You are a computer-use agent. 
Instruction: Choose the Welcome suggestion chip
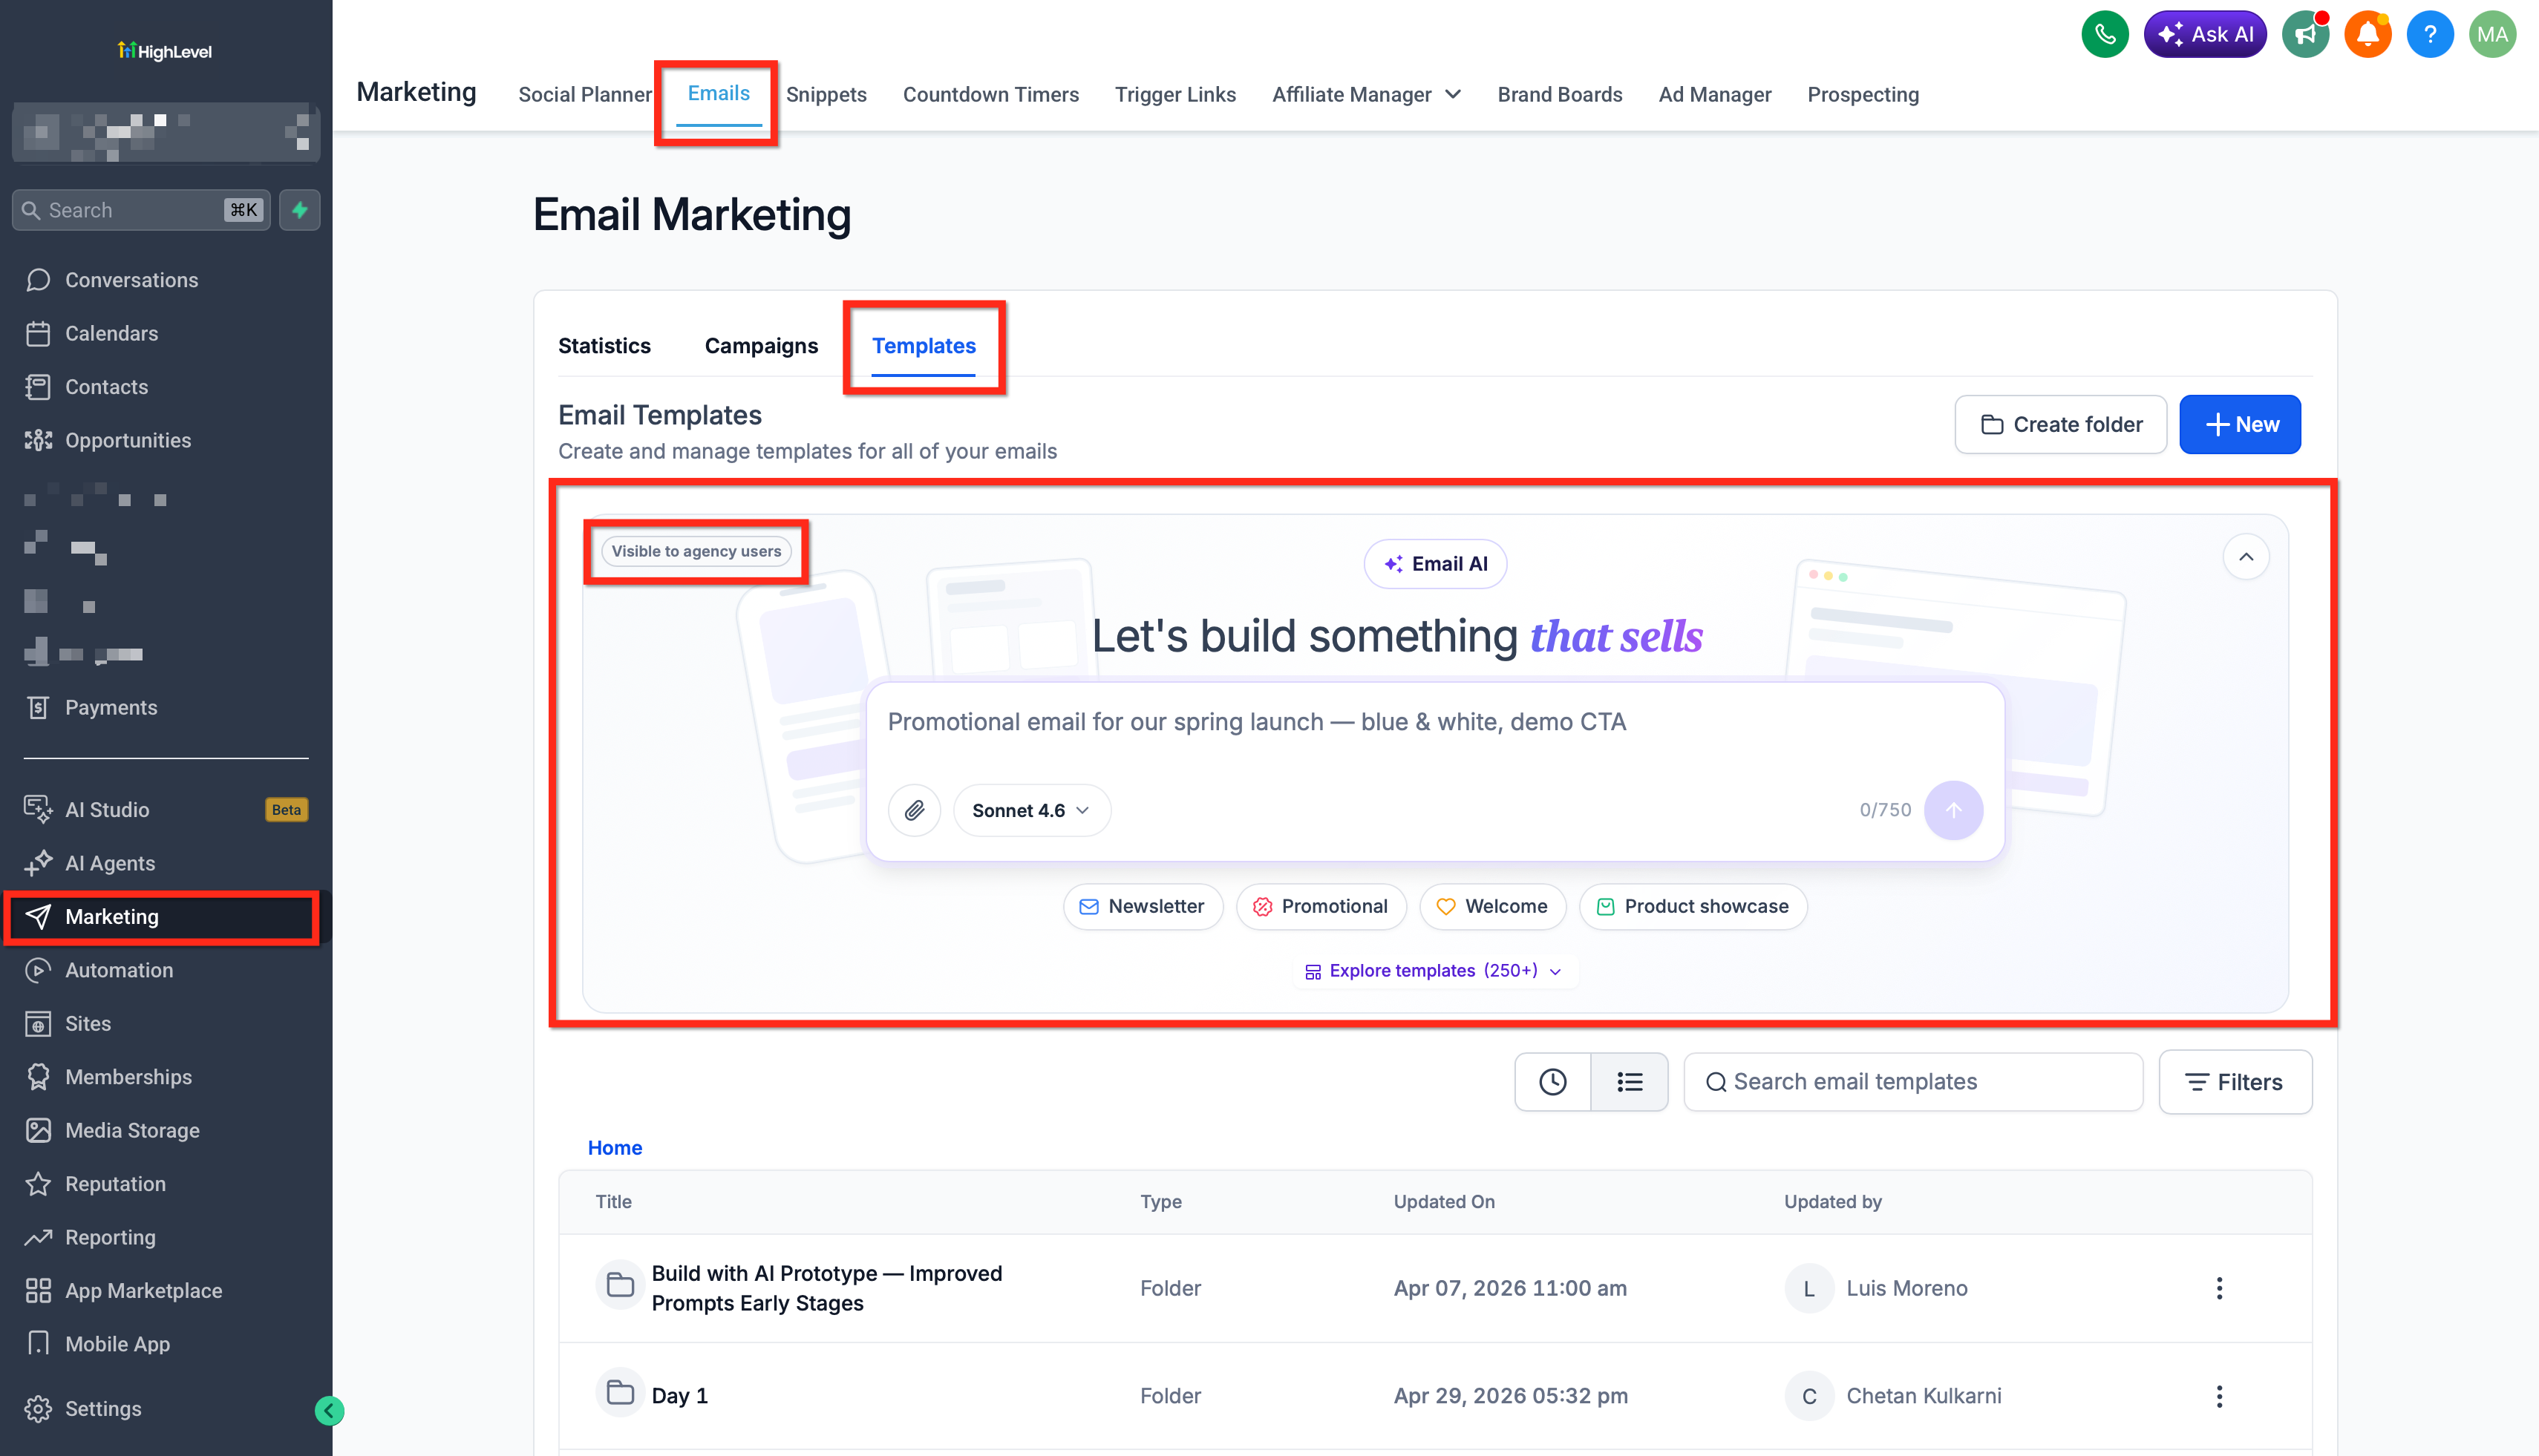point(1492,907)
